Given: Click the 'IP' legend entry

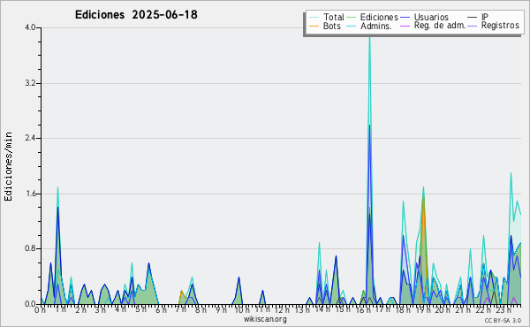Looking at the screenshot, I should [485, 17].
